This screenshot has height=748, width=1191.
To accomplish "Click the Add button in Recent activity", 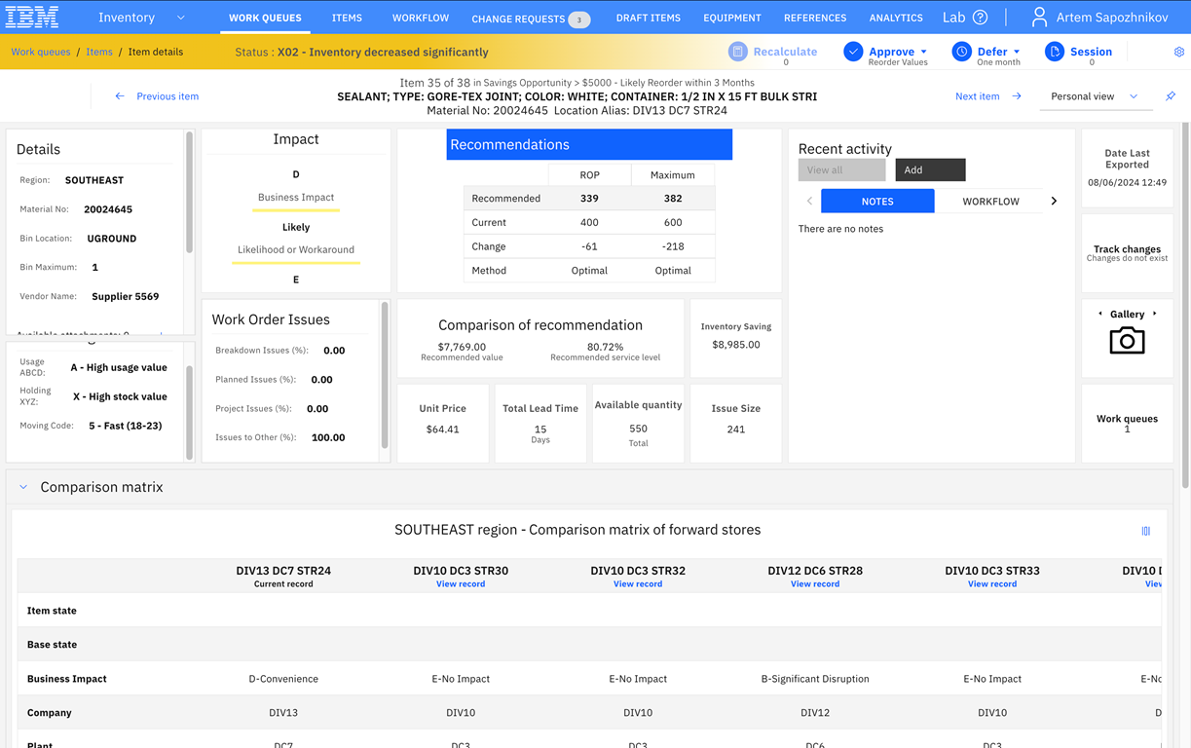I will [930, 169].
